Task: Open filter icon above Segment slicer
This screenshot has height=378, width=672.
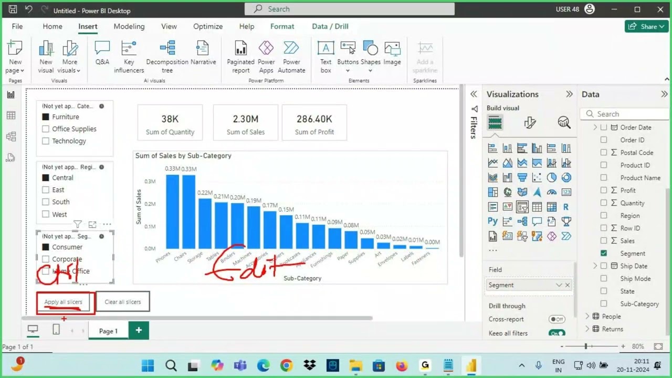Action: (77, 225)
